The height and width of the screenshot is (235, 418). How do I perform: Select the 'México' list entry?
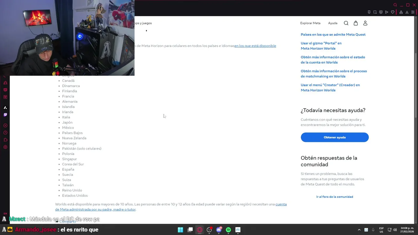click(68, 128)
